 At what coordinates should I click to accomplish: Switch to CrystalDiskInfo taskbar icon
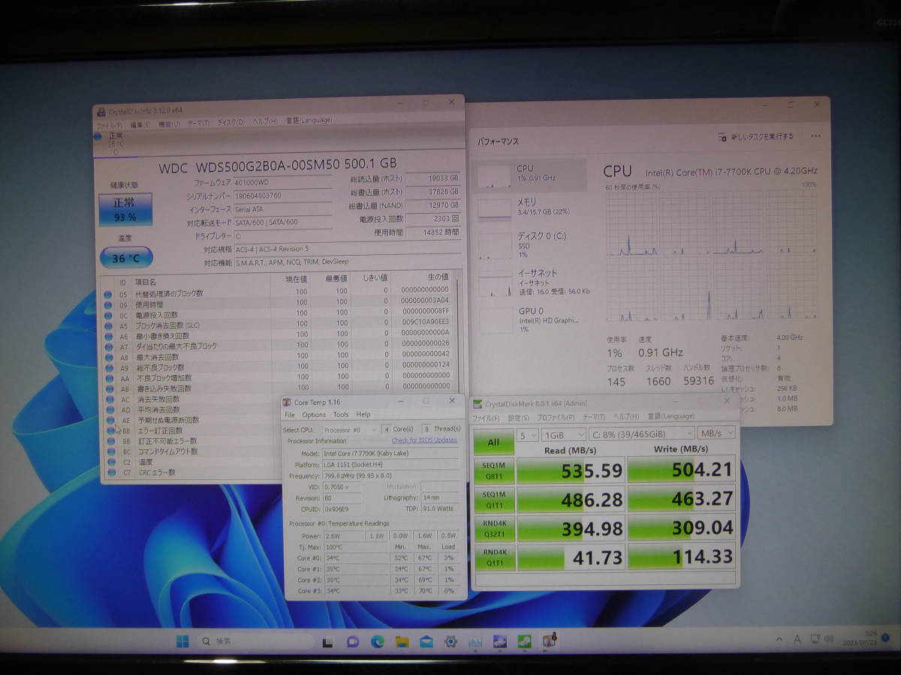tap(500, 643)
